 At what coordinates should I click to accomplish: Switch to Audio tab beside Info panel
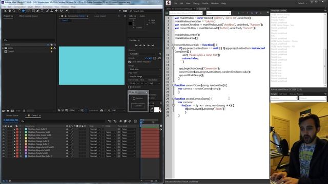pos(142,16)
